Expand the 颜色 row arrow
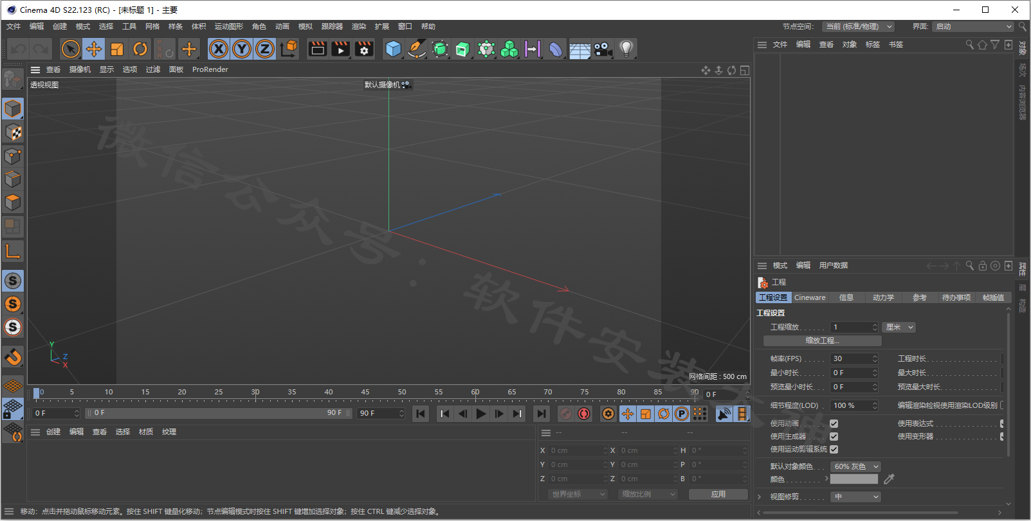The width and height of the screenshot is (1031, 521). click(x=826, y=479)
